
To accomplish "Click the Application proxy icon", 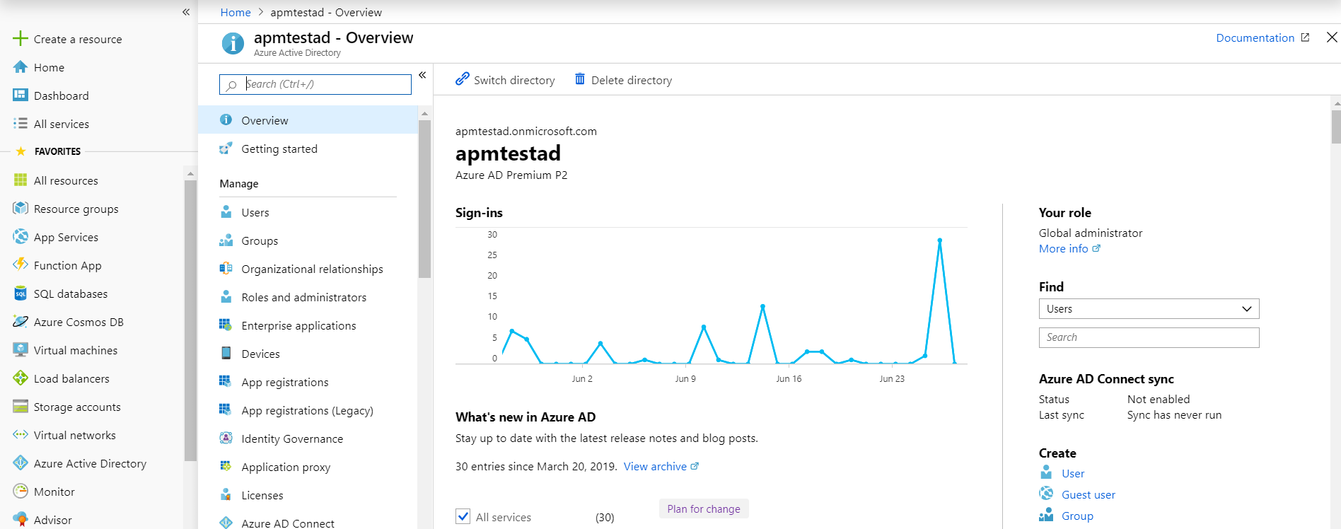I will pyautogui.click(x=226, y=467).
